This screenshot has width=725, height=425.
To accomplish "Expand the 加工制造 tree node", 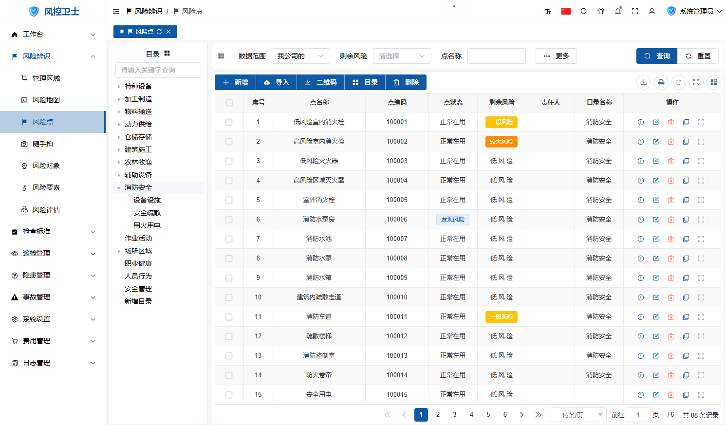I will pos(119,99).
